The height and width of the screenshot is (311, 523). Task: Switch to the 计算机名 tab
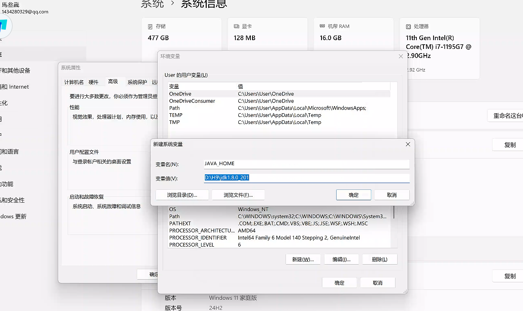tap(74, 82)
